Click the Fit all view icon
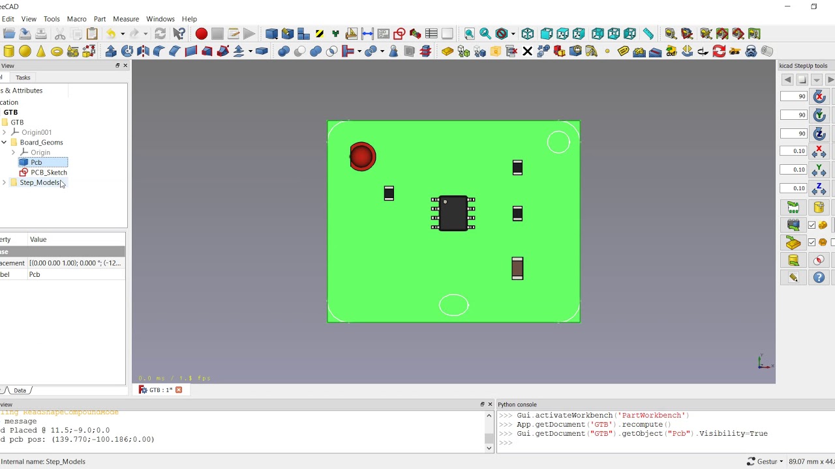This screenshot has width=835, height=469. 469,34
